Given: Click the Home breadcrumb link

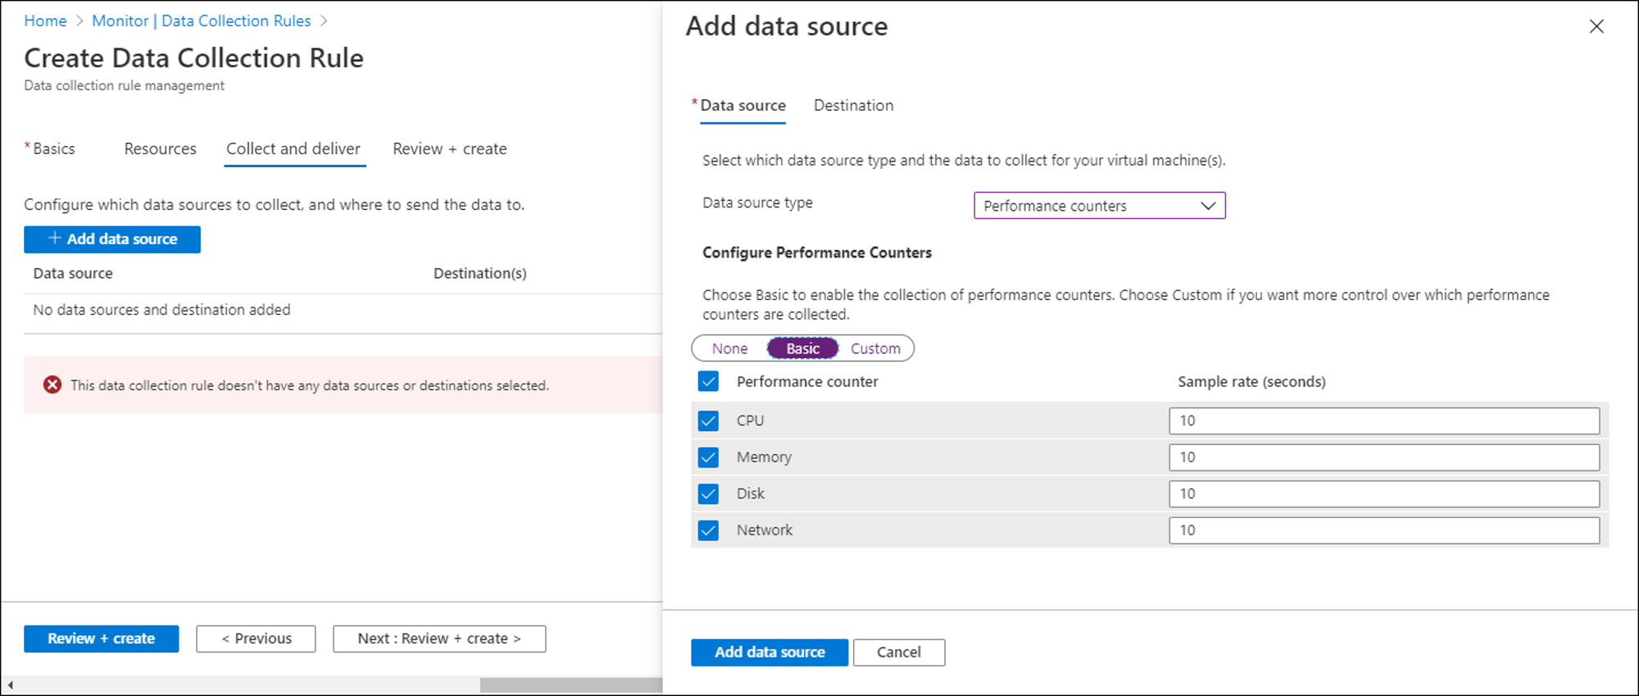Looking at the screenshot, I should pos(45,21).
